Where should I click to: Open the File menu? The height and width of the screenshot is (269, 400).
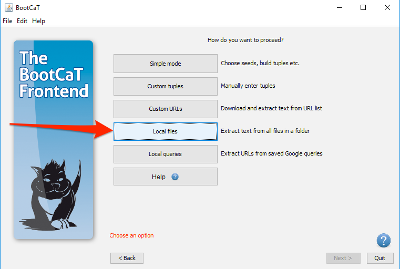click(7, 21)
